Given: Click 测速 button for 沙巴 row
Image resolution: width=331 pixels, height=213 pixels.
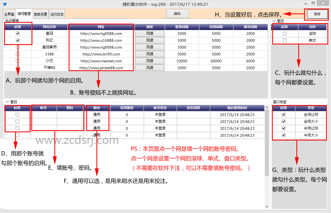Looking at the screenshot, I should point(150,61).
